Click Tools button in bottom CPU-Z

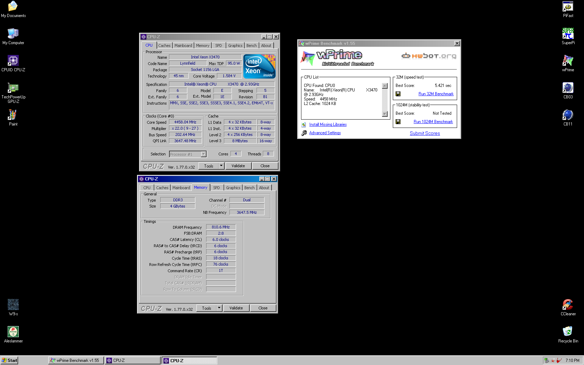point(206,308)
